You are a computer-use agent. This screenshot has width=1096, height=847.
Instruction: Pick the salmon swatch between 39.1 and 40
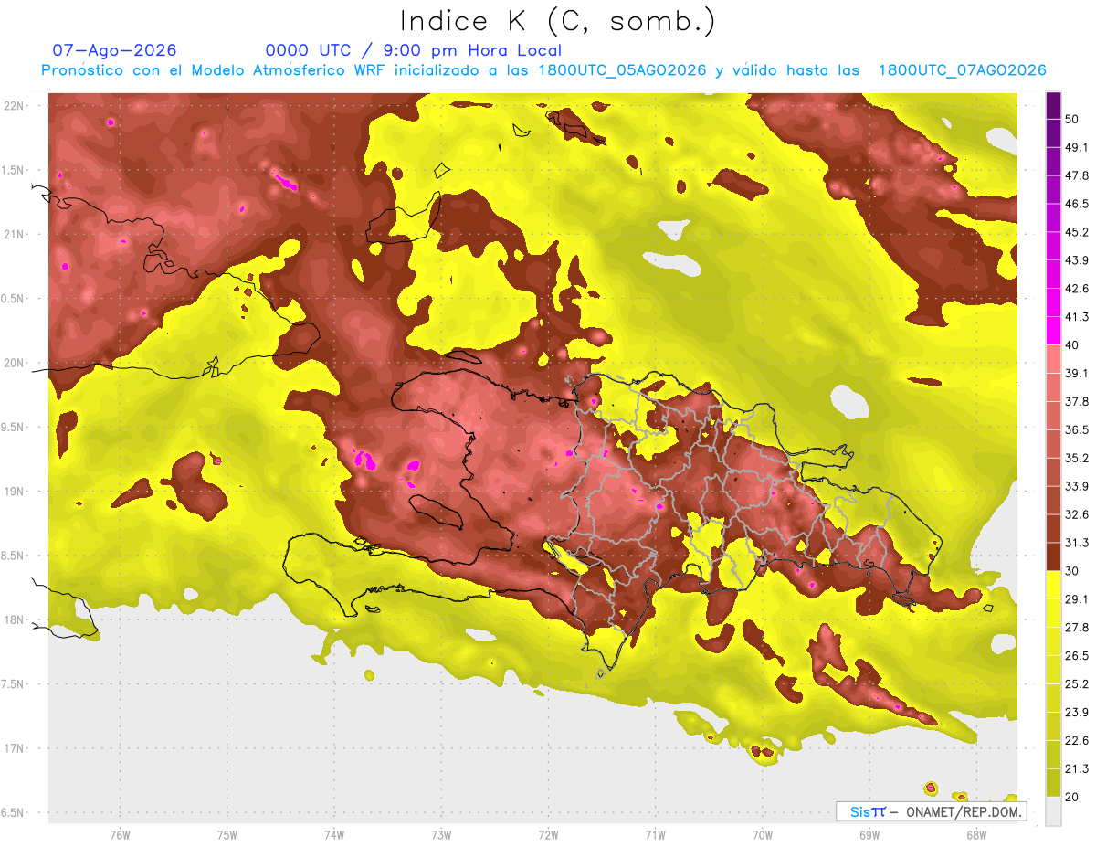pyautogui.click(x=1053, y=358)
